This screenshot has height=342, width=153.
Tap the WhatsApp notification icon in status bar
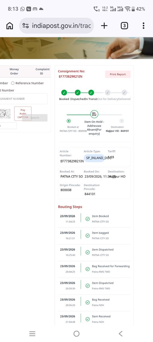(23, 9)
